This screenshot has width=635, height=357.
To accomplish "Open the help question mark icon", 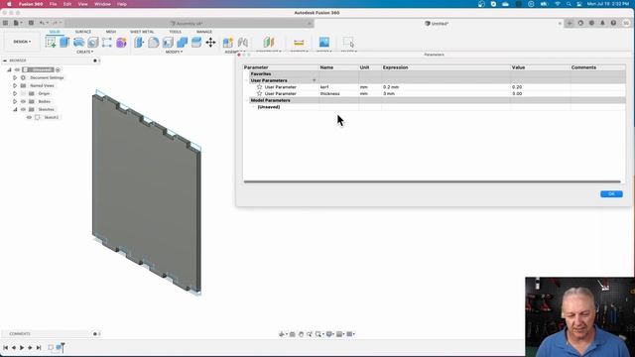I will pyautogui.click(x=613, y=23).
